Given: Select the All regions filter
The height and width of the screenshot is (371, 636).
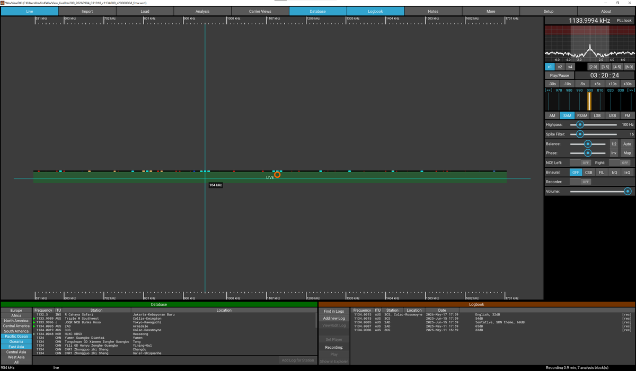Looking at the screenshot, I should (x=16, y=363).
